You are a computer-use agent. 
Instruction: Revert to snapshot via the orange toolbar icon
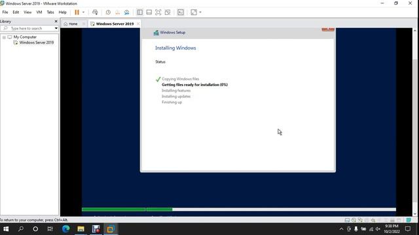click(x=117, y=12)
